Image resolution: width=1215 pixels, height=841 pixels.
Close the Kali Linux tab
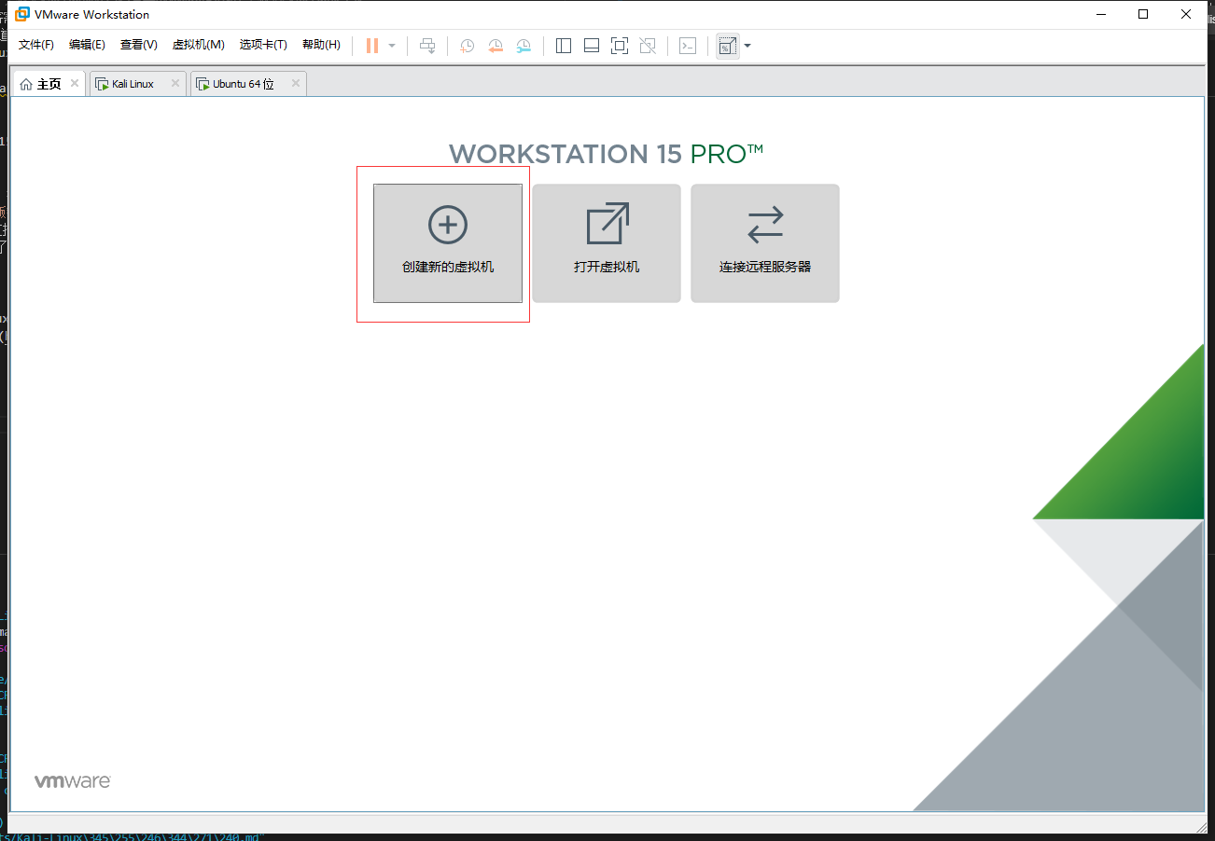pos(175,83)
